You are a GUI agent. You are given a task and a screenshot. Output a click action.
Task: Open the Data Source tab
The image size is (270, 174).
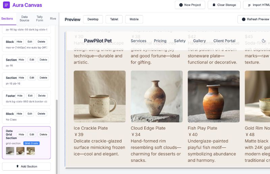[x=24, y=19]
